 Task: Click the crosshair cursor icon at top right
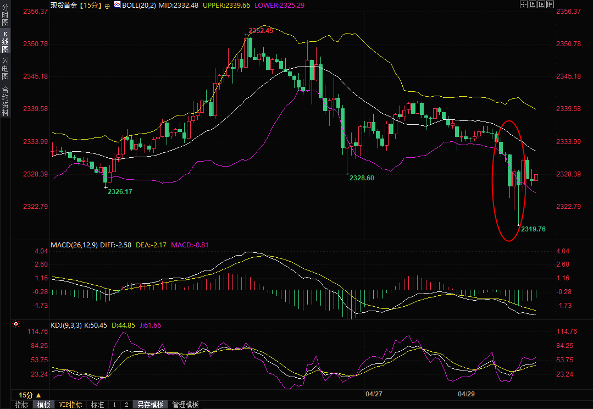click(x=523, y=4)
